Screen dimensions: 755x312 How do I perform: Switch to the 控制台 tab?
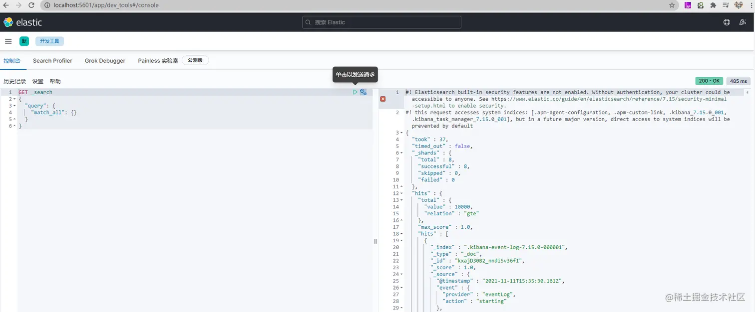click(12, 61)
